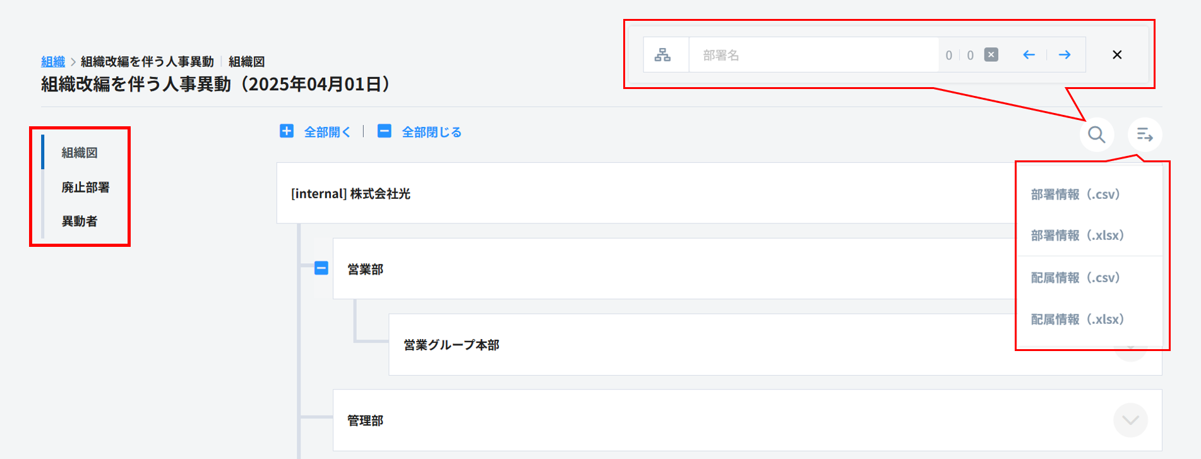Viewport: 1201px width, 459px height.
Task: Clear the search with the x icon
Action: click(991, 55)
